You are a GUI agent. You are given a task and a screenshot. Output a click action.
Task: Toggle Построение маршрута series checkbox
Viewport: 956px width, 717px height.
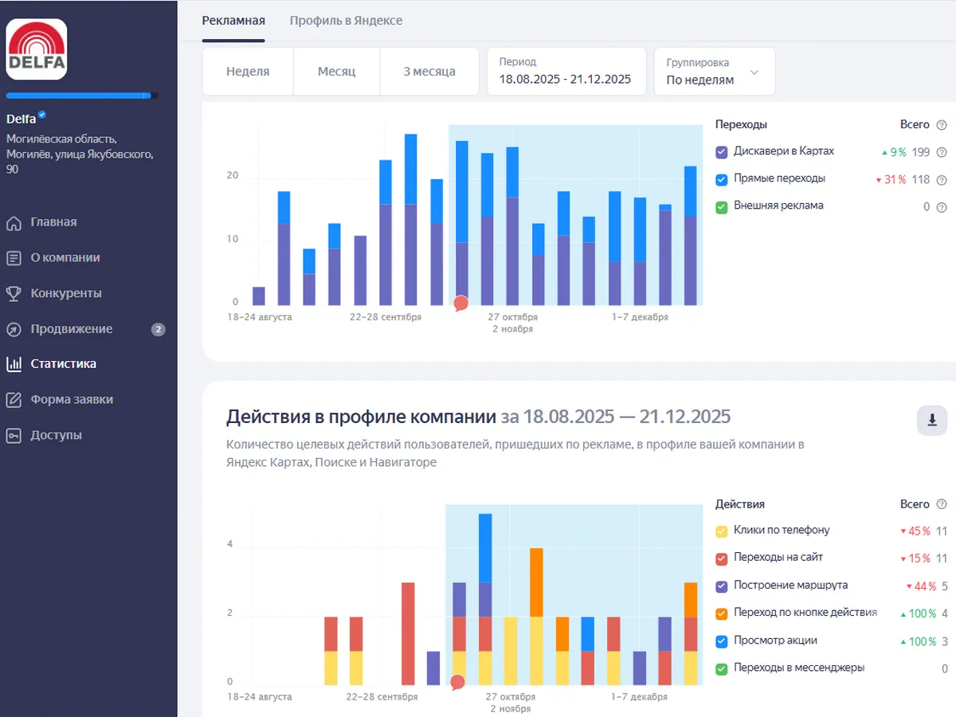pos(722,586)
